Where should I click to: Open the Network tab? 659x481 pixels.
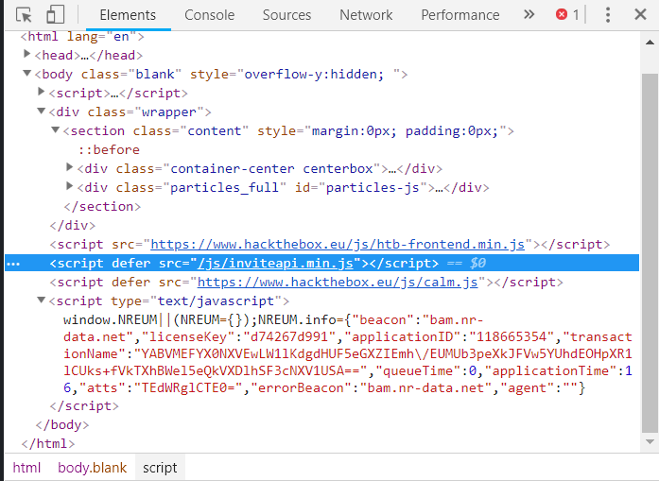[366, 15]
